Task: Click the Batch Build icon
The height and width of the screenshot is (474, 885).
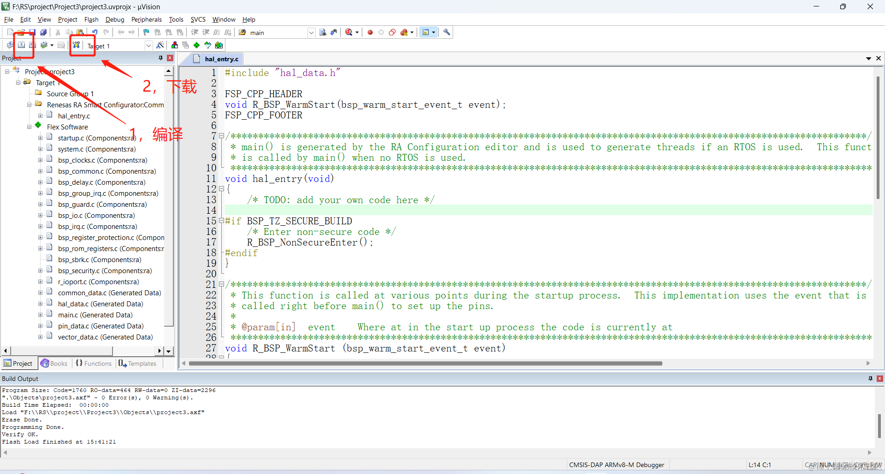Action: pyautogui.click(x=44, y=45)
